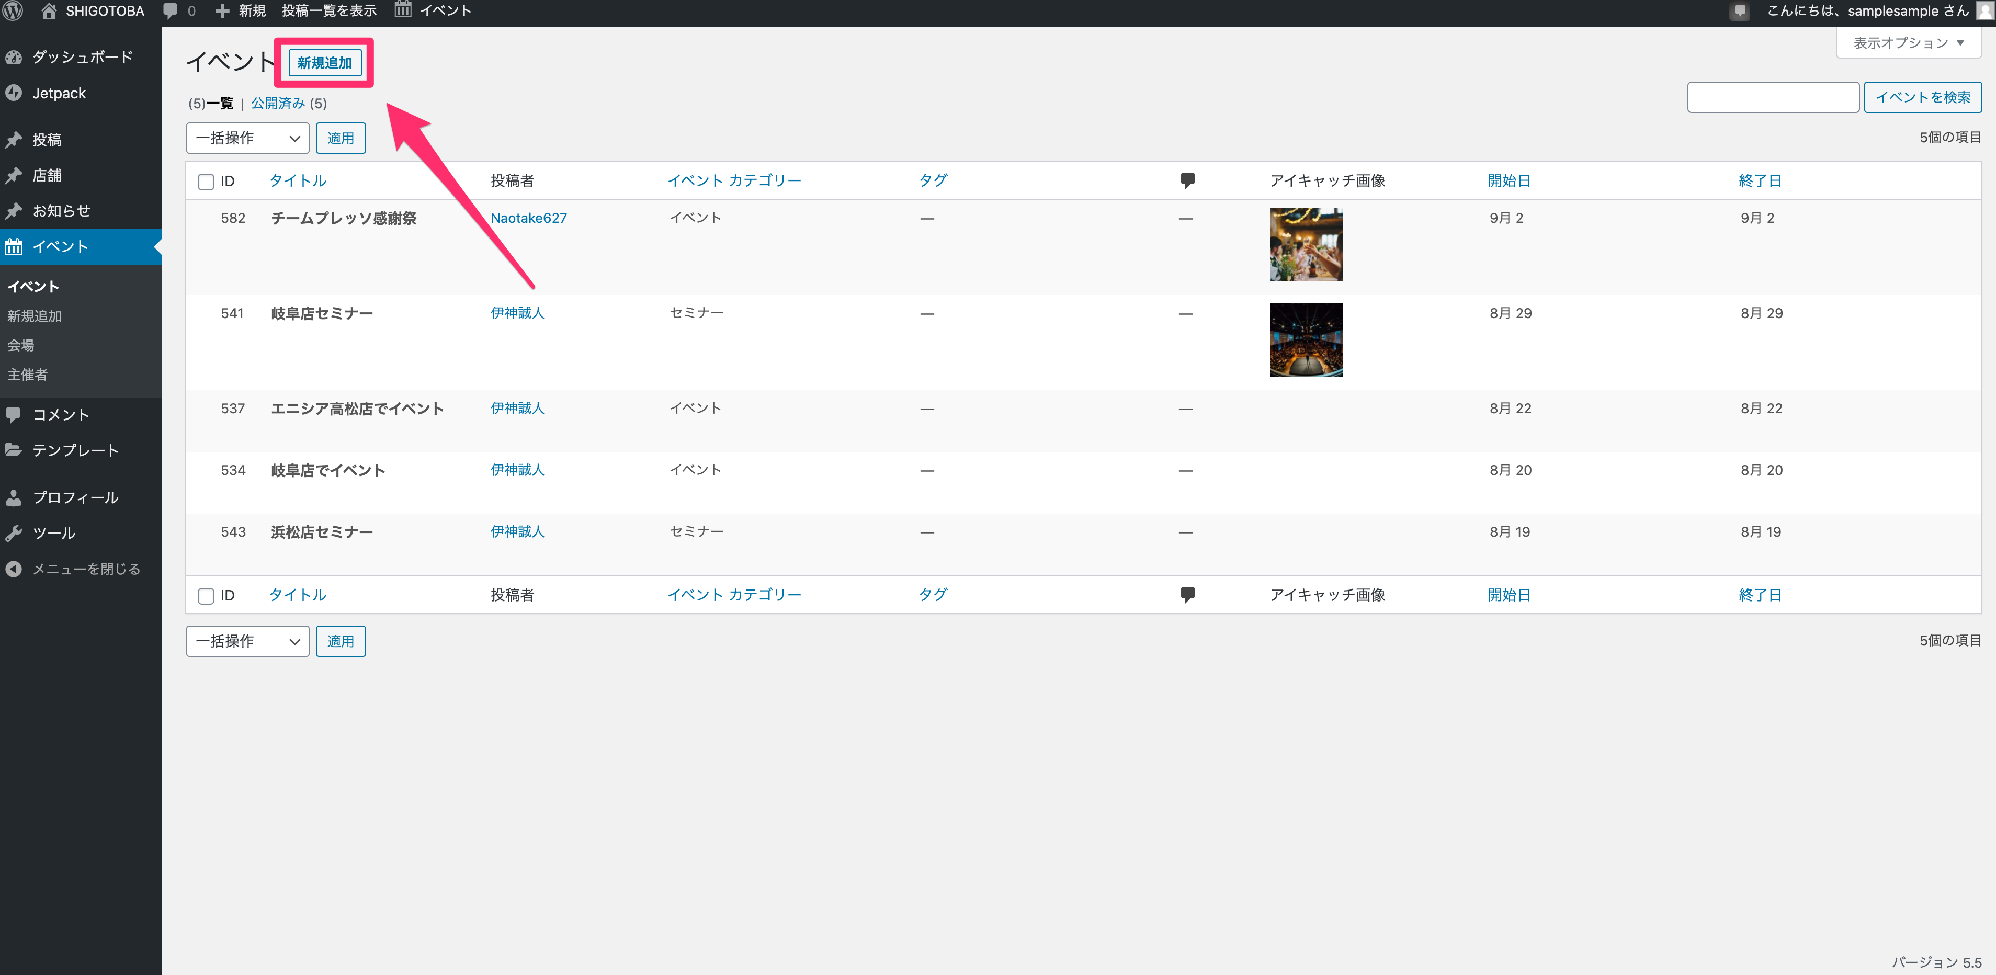The height and width of the screenshot is (975, 1996).
Task: Open event チームプレッソ感謝祭
Action: (x=343, y=218)
